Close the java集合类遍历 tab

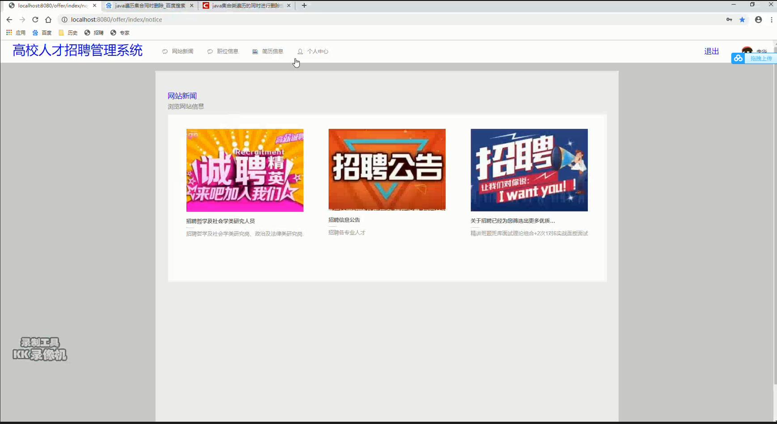click(289, 5)
